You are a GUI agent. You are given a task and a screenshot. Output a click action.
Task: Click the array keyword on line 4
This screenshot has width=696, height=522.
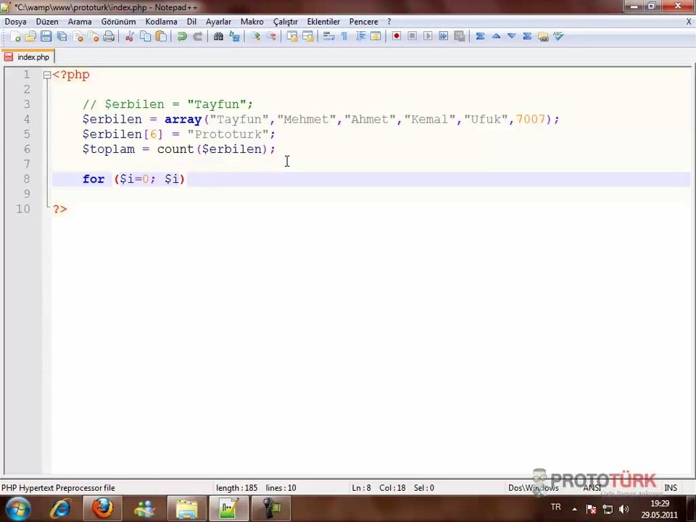[183, 119]
